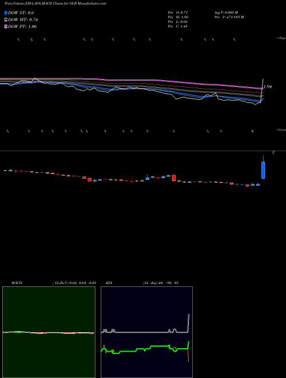Click the 'Pre L: 0.66' low value
Viewport: 286px width, 378px height.
pyautogui.click(x=178, y=22)
